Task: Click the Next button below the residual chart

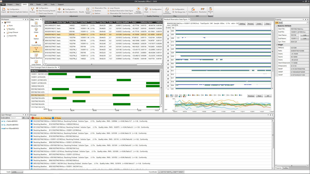Action: 259,96
